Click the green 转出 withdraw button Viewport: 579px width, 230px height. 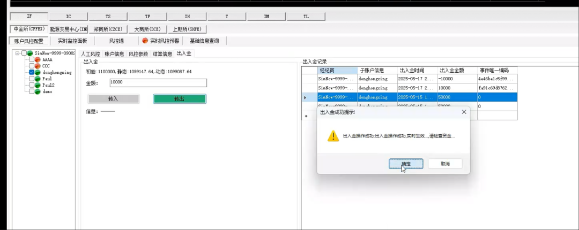[180, 99]
